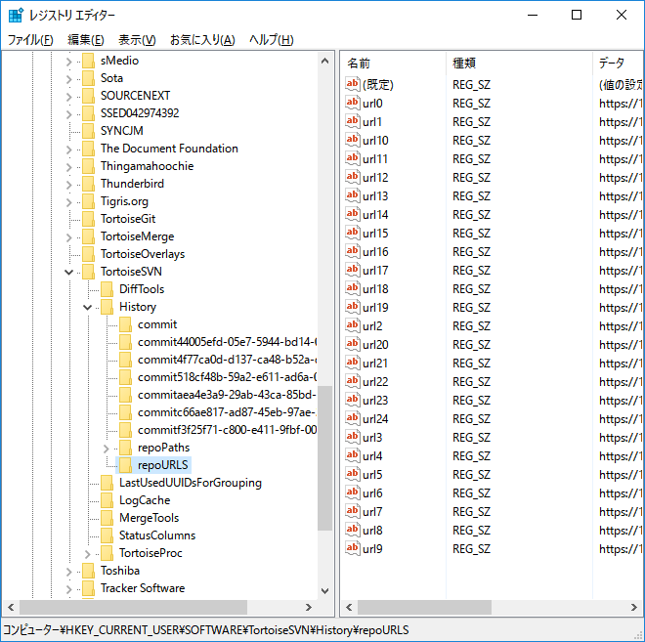Click the MergeTools folder icon

[107, 518]
